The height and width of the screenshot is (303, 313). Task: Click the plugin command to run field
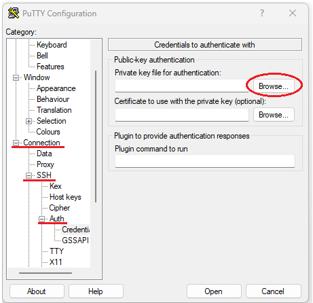coord(205,161)
